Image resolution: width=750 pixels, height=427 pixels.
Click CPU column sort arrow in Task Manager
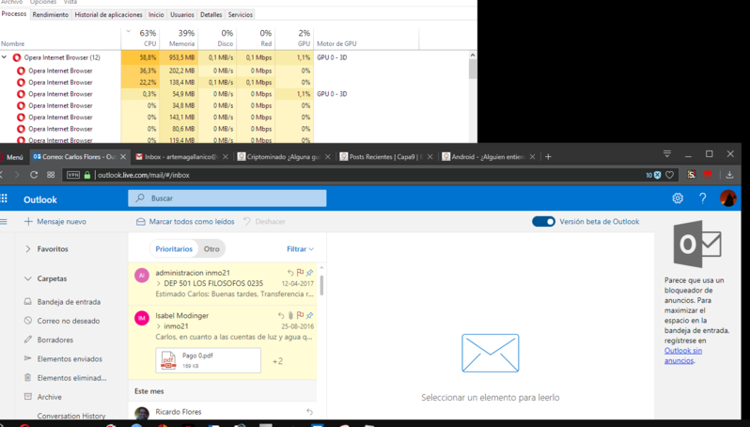[128, 32]
